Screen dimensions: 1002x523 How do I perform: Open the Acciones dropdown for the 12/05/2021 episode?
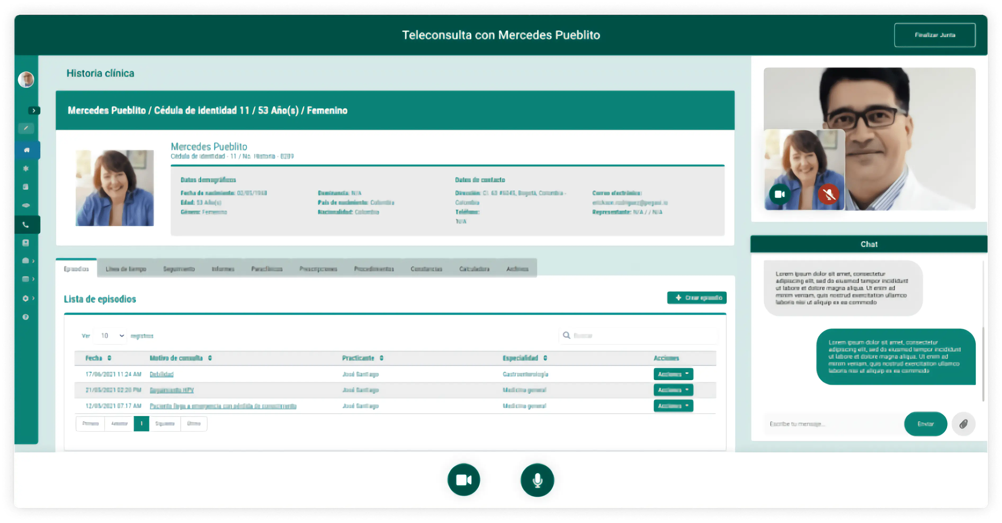pos(673,405)
